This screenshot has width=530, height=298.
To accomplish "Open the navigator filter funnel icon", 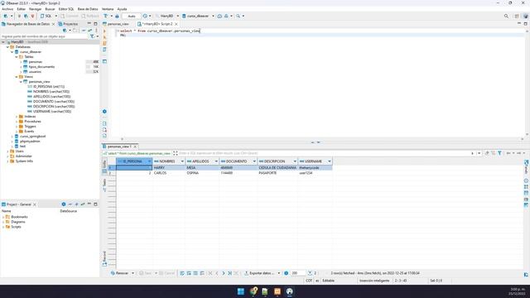I will tap(92, 36).
